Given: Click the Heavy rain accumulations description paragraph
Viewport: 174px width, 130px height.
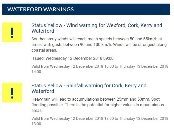Looking at the screenshot, I should tap(97, 105).
